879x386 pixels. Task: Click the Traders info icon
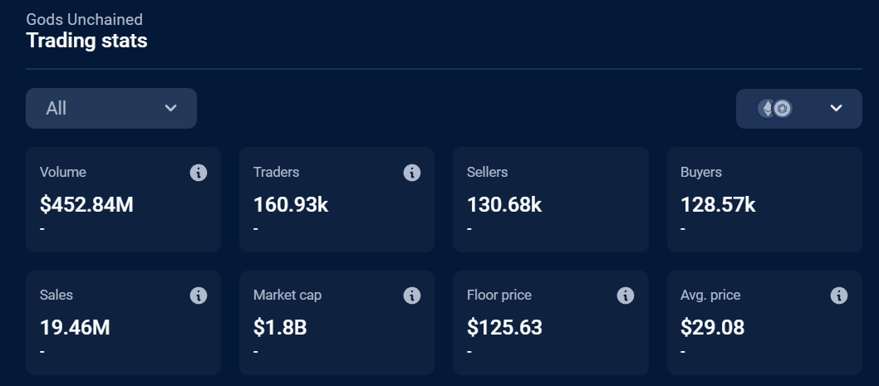point(411,173)
